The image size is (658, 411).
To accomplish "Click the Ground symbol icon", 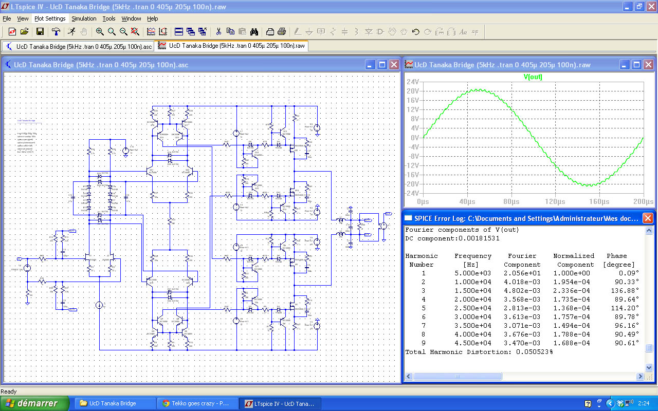I will [309, 32].
